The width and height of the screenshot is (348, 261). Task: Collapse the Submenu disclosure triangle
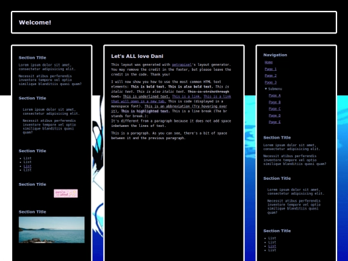tap(266, 89)
